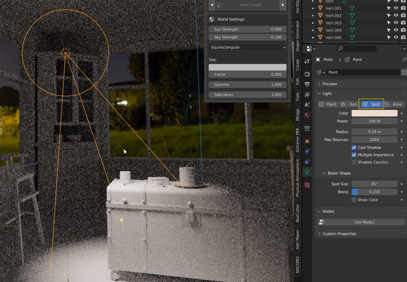This screenshot has width=407, height=282.
Task: Disable the Cast Shadow checkbox
Action: [354, 147]
